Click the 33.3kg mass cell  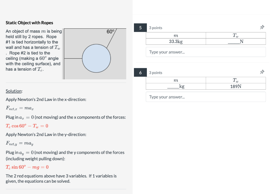click(x=176, y=41)
